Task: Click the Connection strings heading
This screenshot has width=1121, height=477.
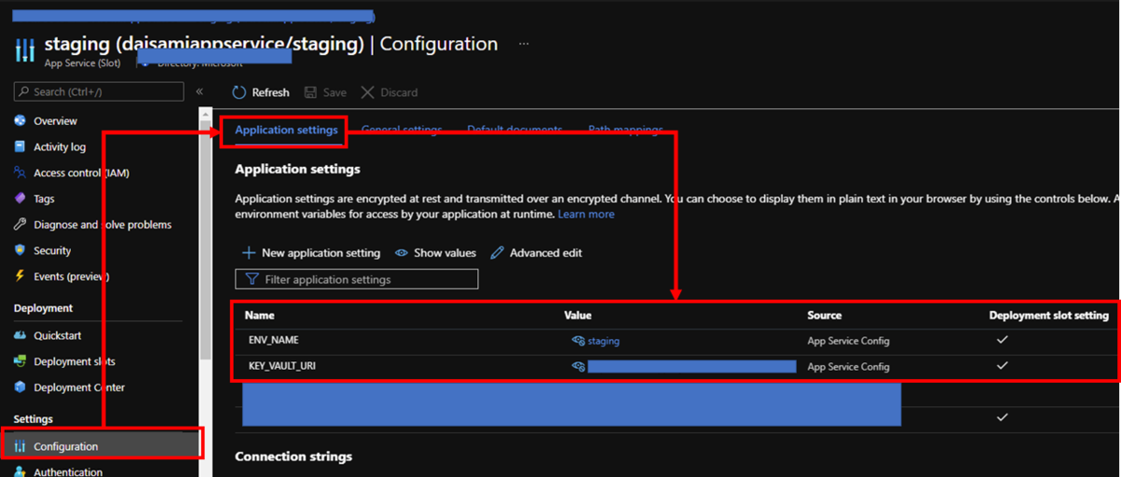Action: pyautogui.click(x=293, y=456)
